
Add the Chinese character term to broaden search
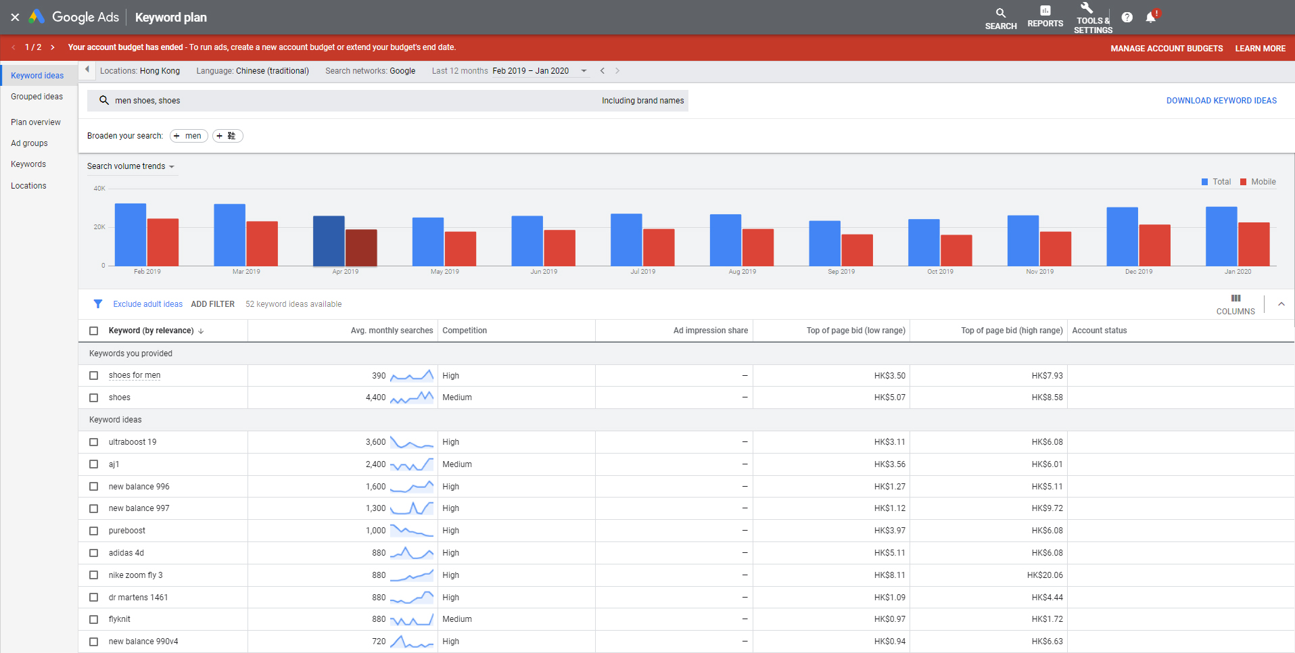[x=227, y=136]
